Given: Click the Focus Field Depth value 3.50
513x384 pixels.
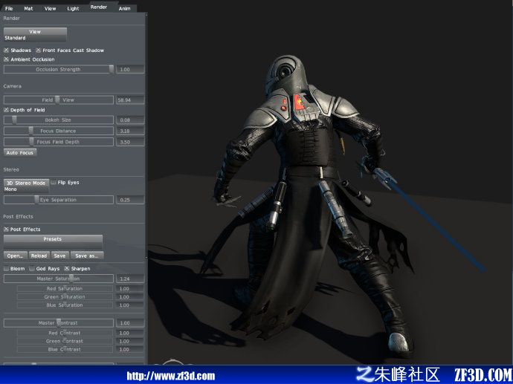Looking at the screenshot, I should point(130,142).
